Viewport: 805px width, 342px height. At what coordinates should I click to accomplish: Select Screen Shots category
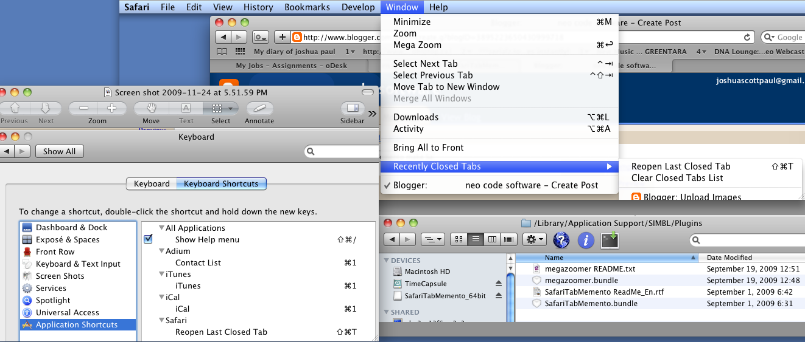[x=77, y=276]
